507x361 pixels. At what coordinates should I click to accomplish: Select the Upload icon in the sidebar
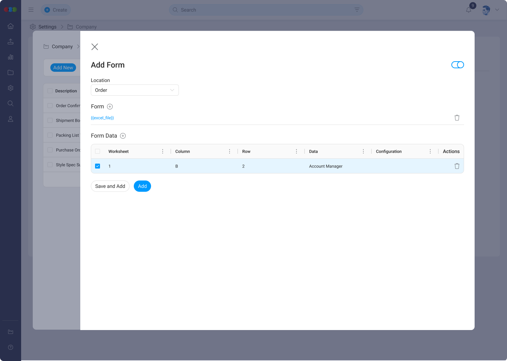coord(11,42)
